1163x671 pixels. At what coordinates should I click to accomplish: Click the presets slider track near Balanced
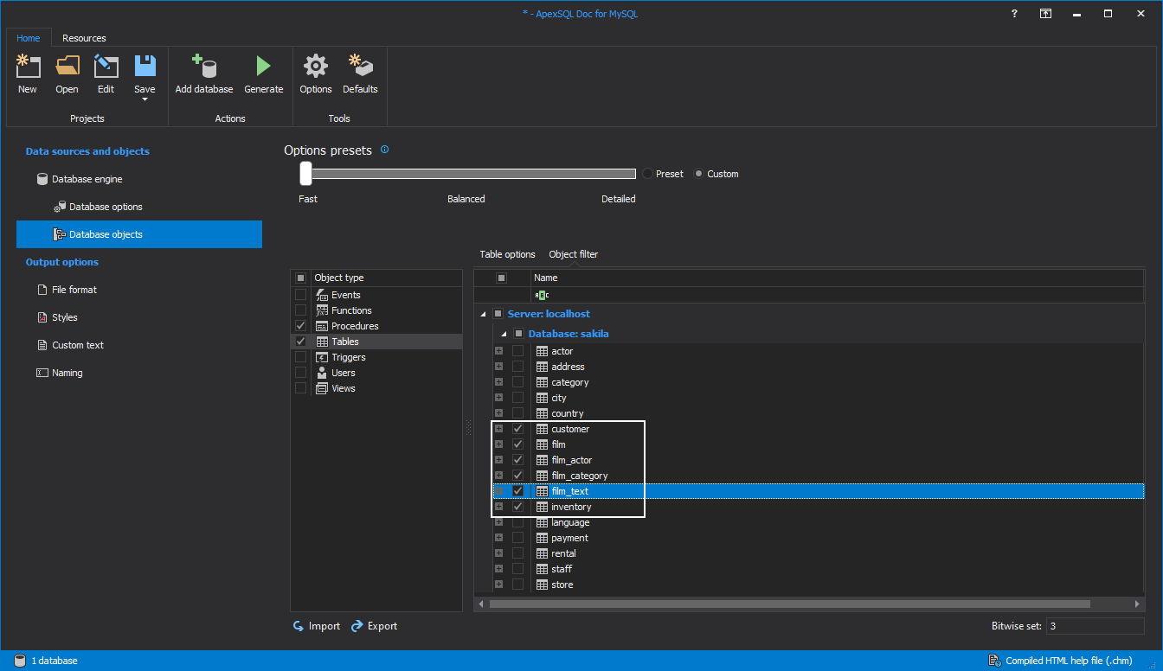pos(466,174)
